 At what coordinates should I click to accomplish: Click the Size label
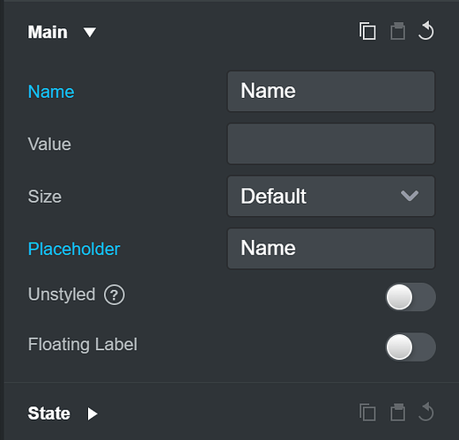tap(45, 197)
